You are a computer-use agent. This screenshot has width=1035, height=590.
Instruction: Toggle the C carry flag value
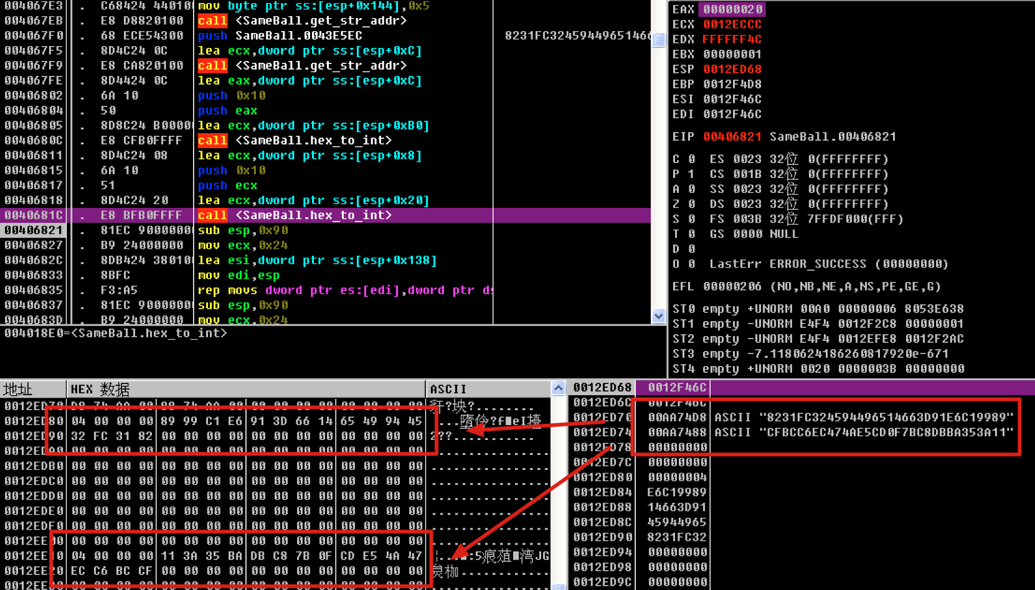[691, 159]
